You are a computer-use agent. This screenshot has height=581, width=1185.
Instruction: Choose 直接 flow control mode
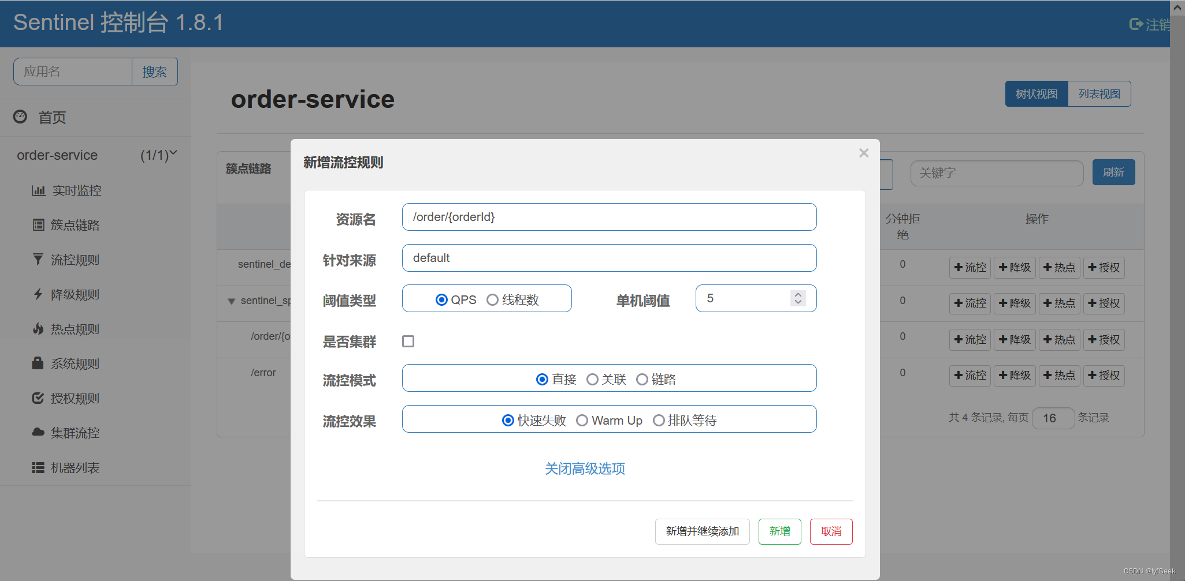542,379
